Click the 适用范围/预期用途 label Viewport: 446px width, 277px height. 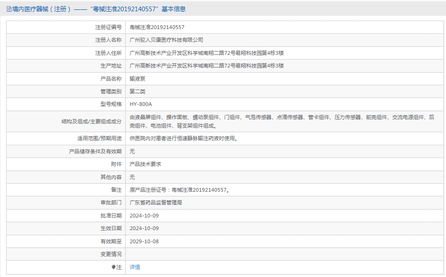click(99, 139)
